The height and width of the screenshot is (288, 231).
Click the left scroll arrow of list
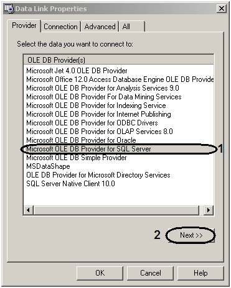click(28, 210)
